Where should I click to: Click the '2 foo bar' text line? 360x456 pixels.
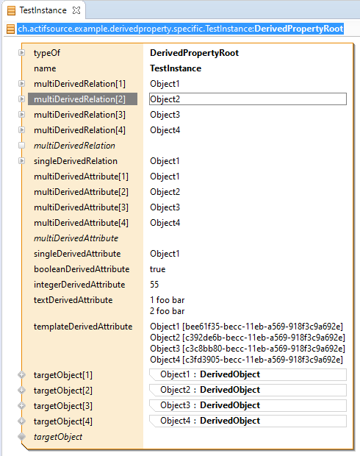(x=167, y=311)
